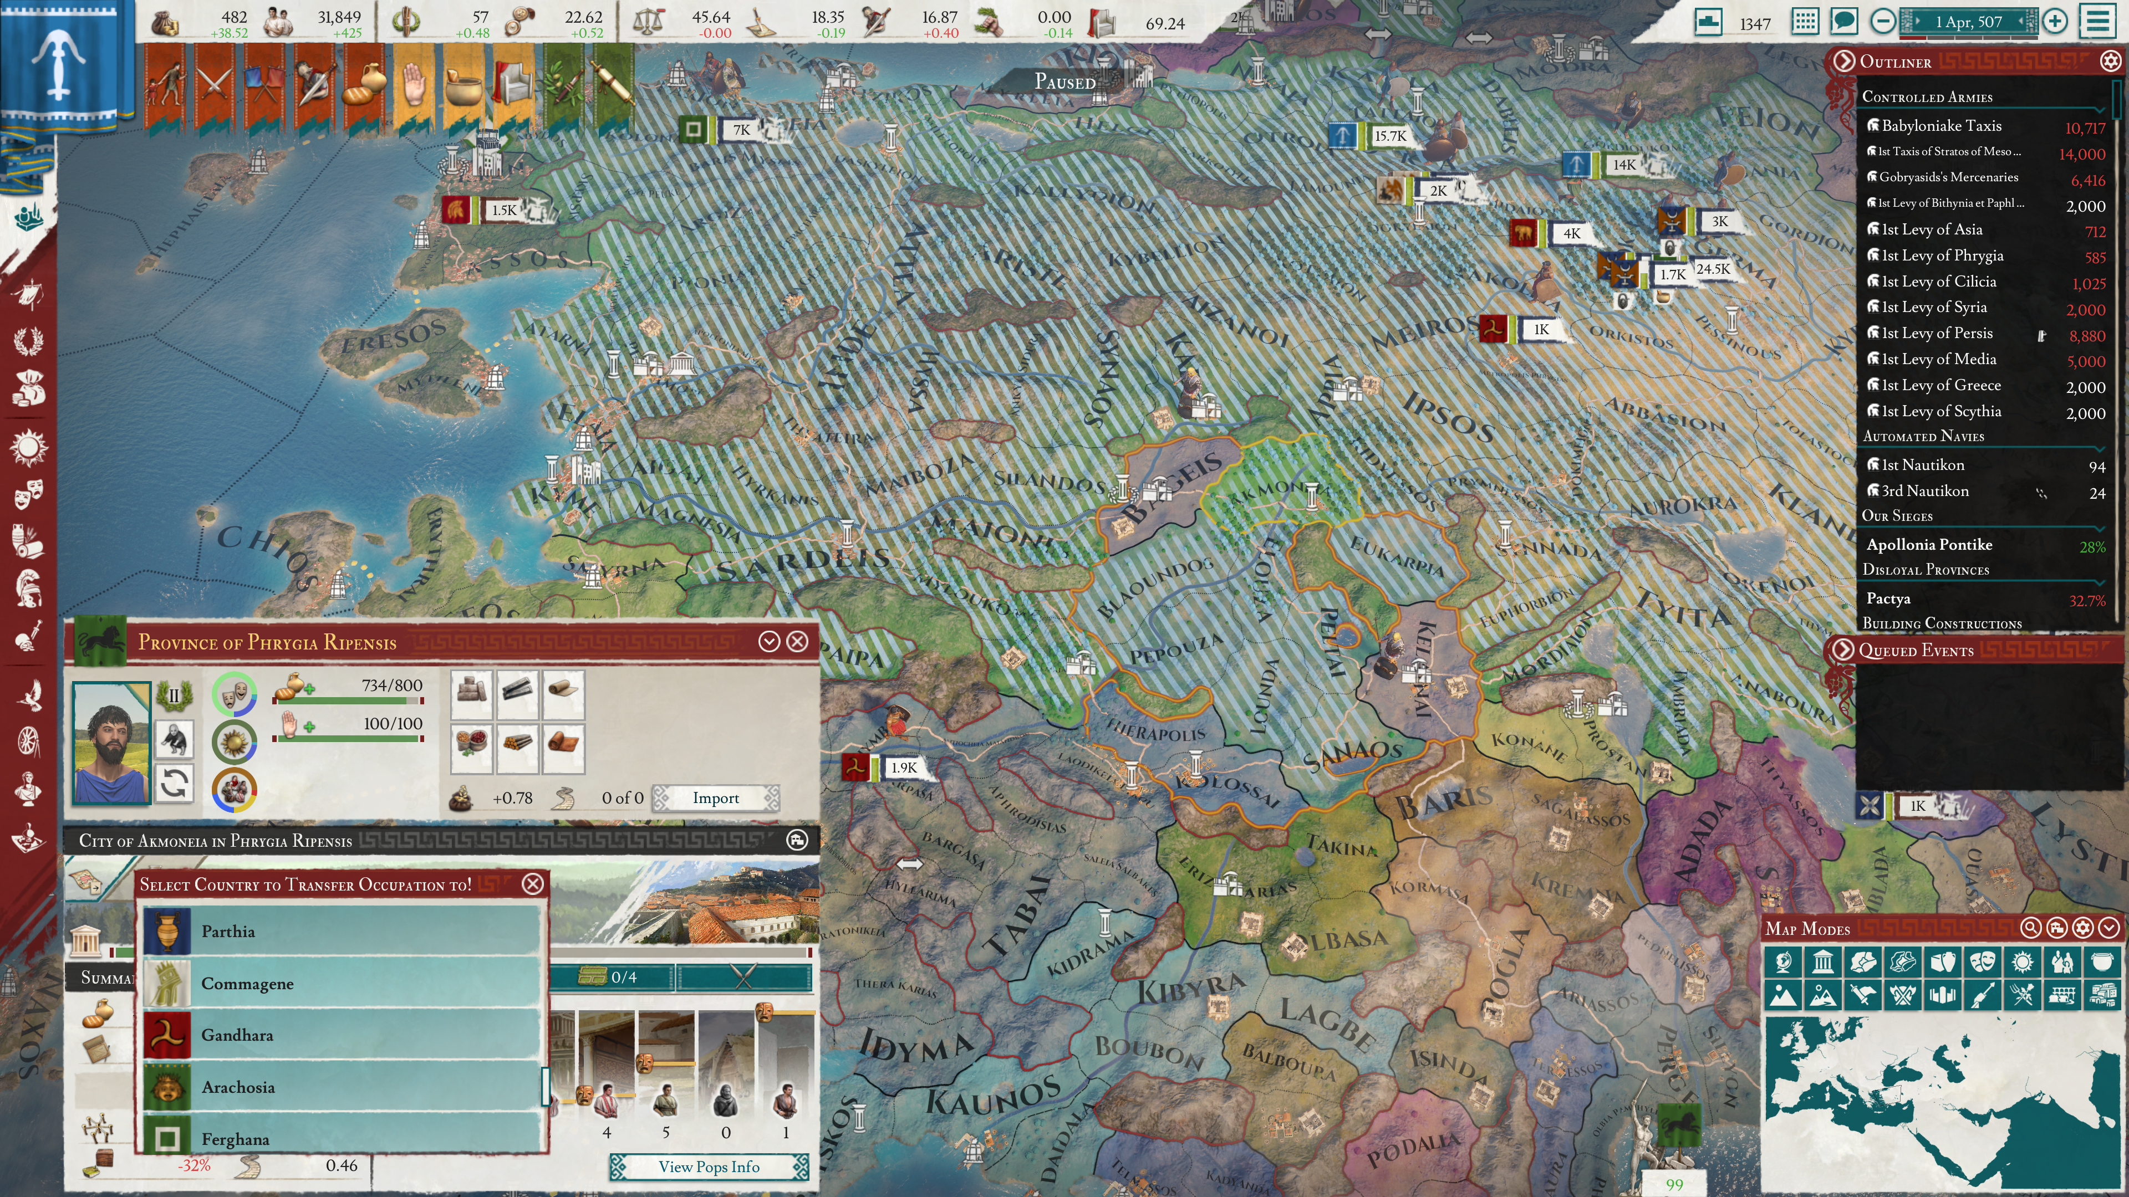The width and height of the screenshot is (2129, 1197).
Task: Open Apollonia Pontike siege entry
Action: coord(1985,544)
